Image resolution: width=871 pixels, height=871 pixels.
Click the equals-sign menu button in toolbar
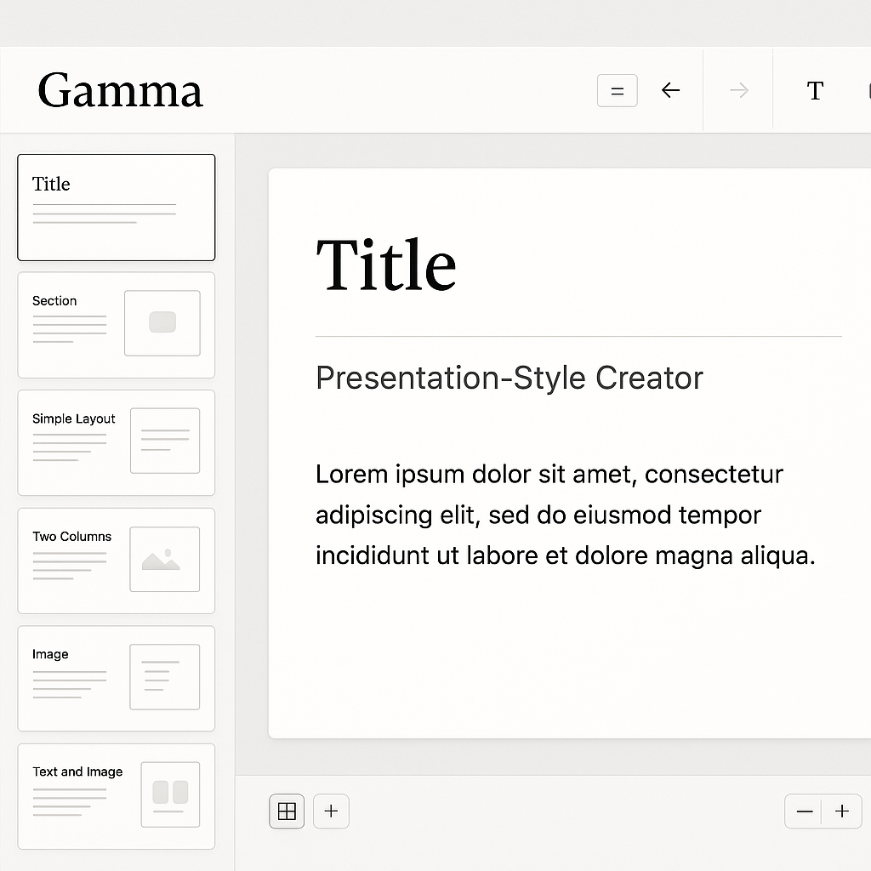617,90
